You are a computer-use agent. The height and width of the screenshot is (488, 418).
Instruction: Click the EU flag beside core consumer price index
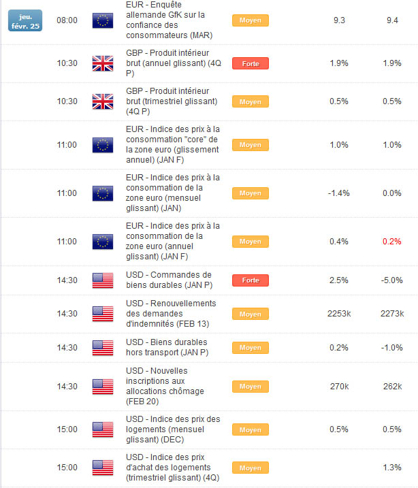coord(103,144)
